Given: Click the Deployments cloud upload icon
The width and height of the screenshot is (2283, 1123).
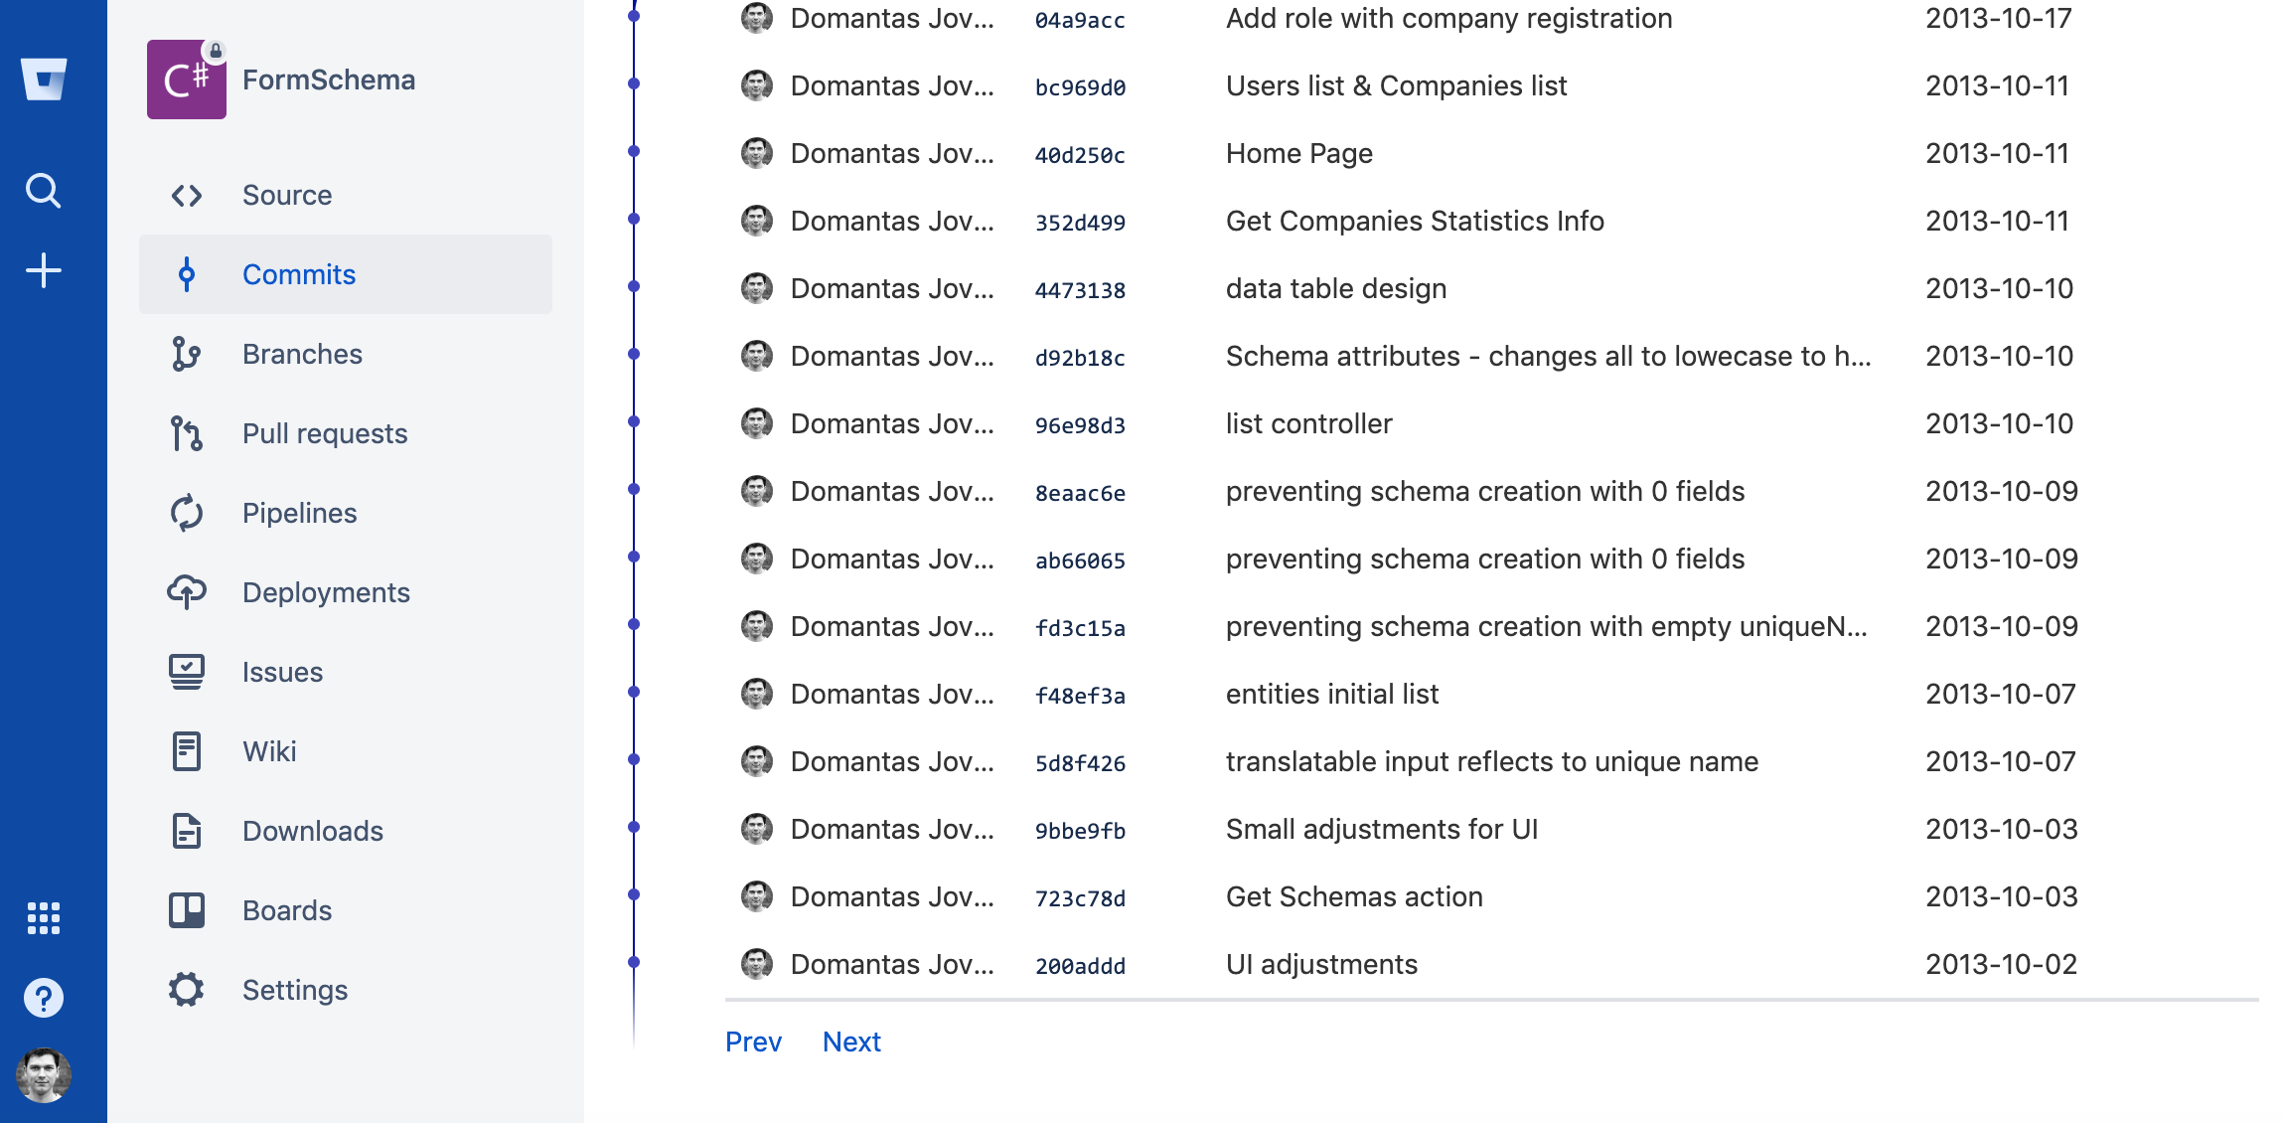Looking at the screenshot, I should (x=187, y=592).
